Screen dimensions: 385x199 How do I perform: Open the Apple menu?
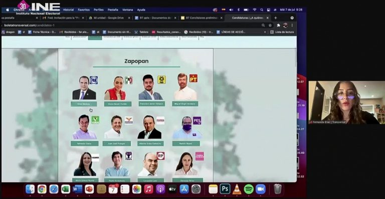tap(8, 10)
